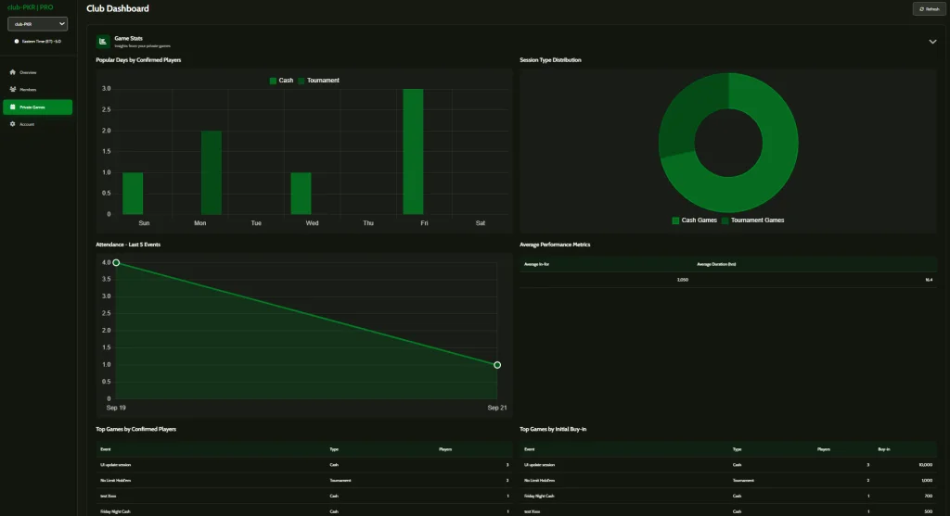Click the Game Stats chart icon
950x516 pixels.
click(x=104, y=41)
